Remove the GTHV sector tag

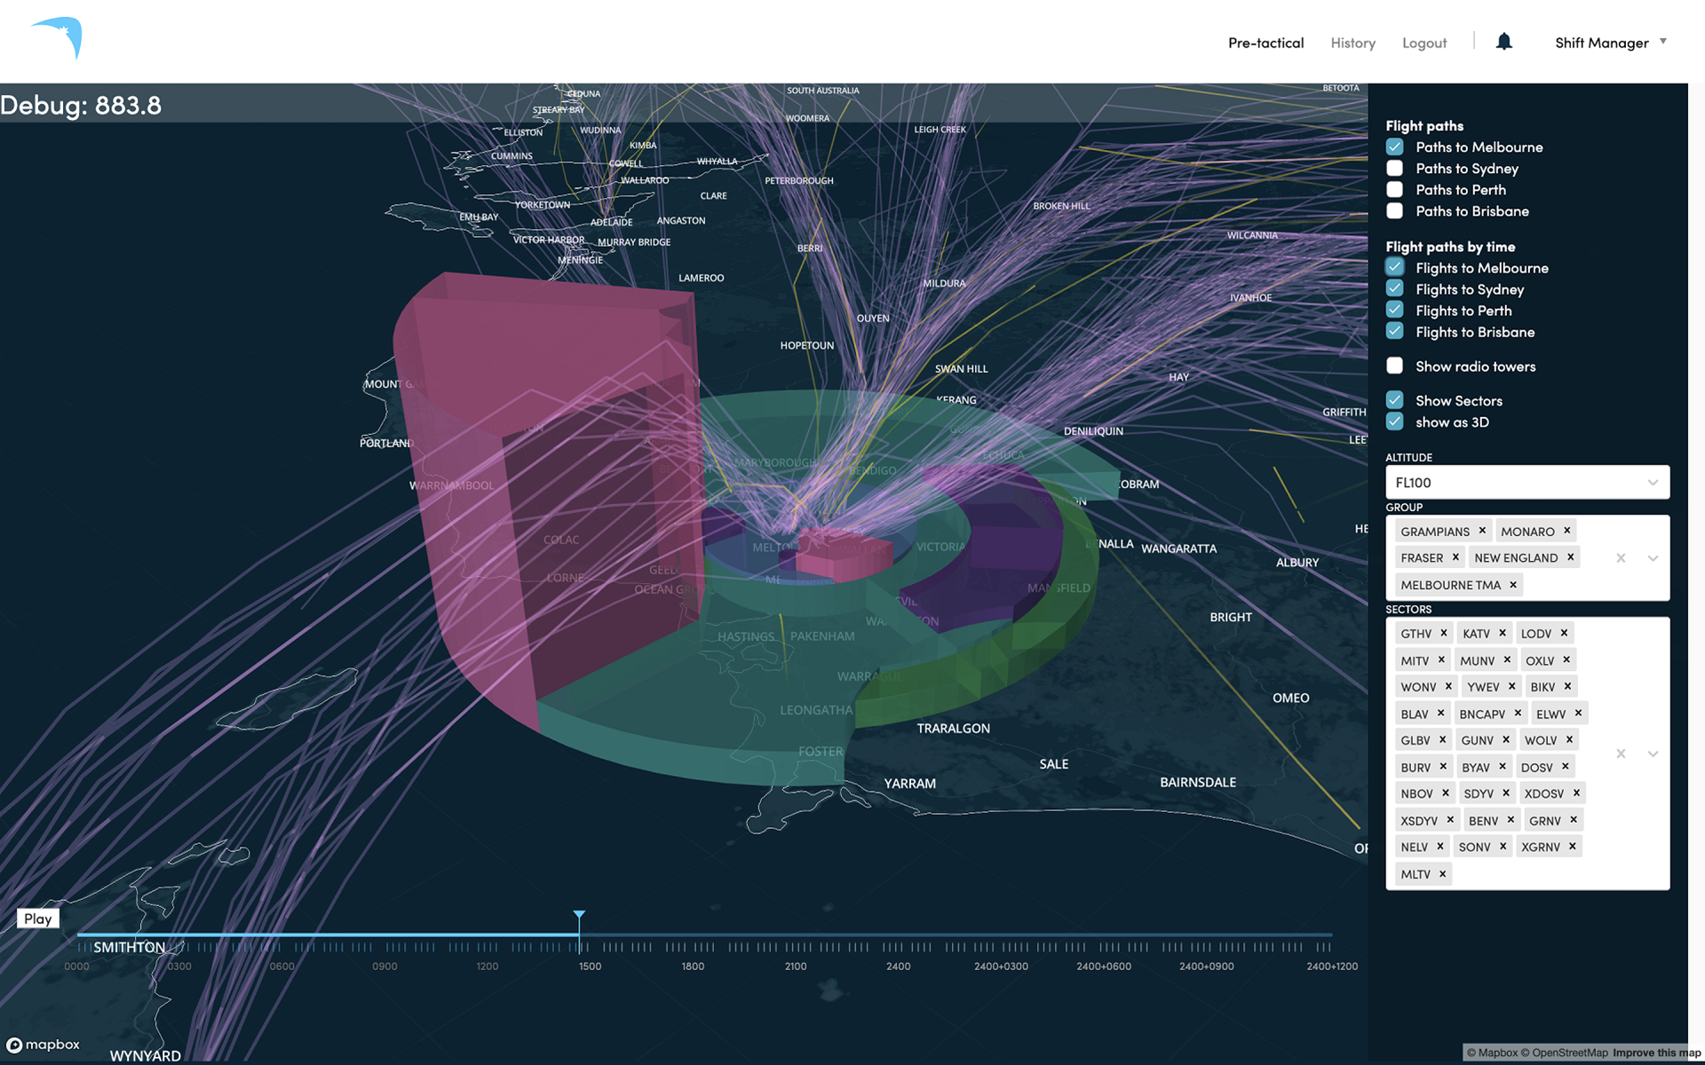(x=1444, y=633)
